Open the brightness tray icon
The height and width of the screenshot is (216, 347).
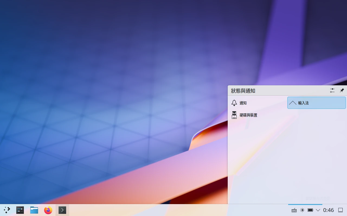tap(302, 210)
